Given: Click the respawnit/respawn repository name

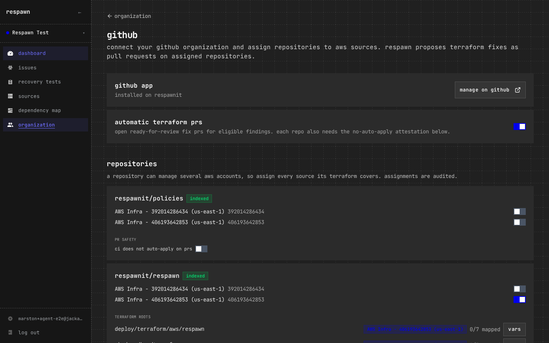Looking at the screenshot, I should (x=147, y=276).
